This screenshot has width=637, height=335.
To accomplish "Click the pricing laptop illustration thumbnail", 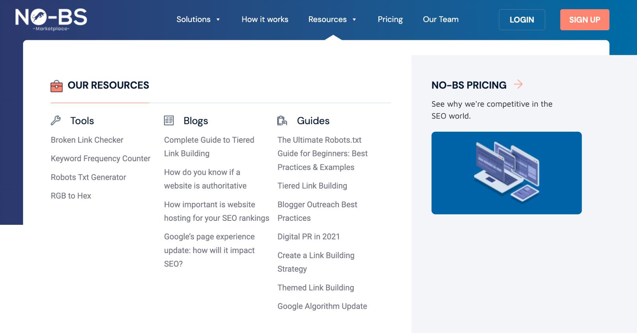I will (x=506, y=173).
